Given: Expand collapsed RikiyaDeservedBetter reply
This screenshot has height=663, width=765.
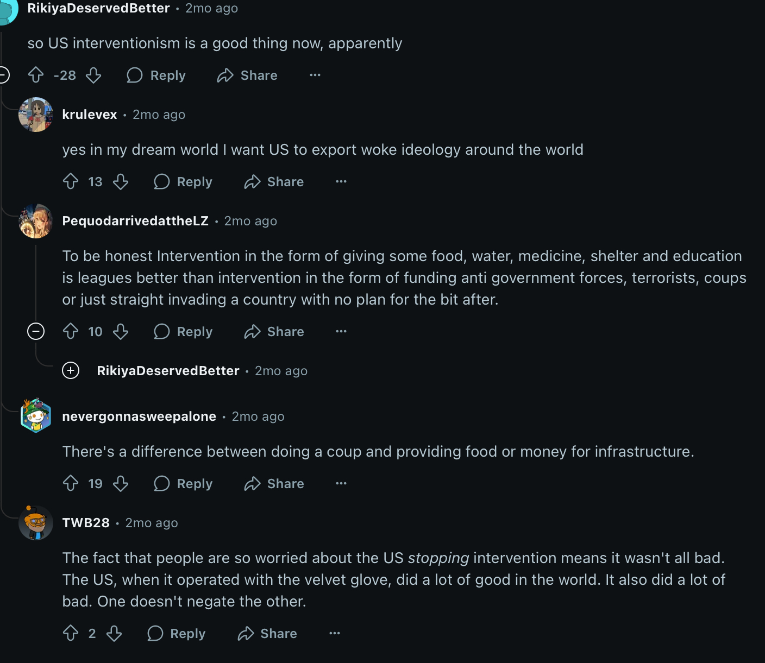Looking at the screenshot, I should tap(71, 370).
